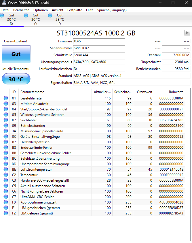Click raw value 0000FE850D87
This screenshot has width=192, height=243.
click(171, 208)
